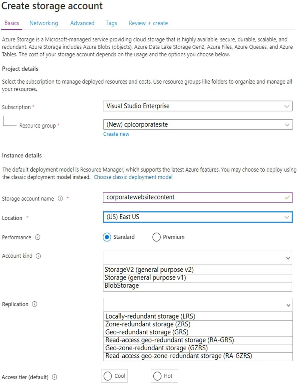This screenshot has width=299, height=384.
Task: Open the Review + create tab
Action: coord(148,23)
